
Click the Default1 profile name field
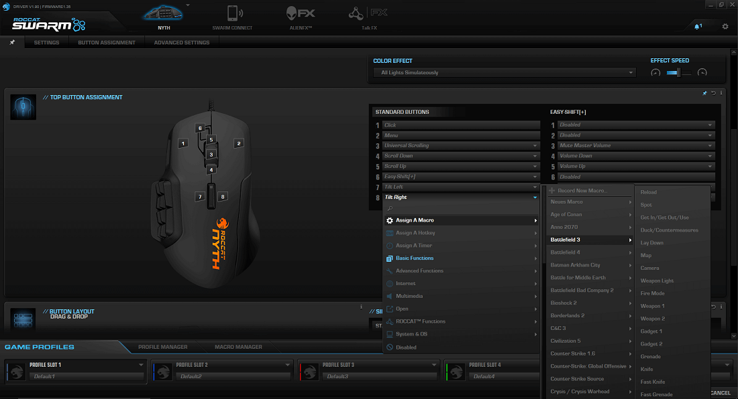tap(86, 376)
